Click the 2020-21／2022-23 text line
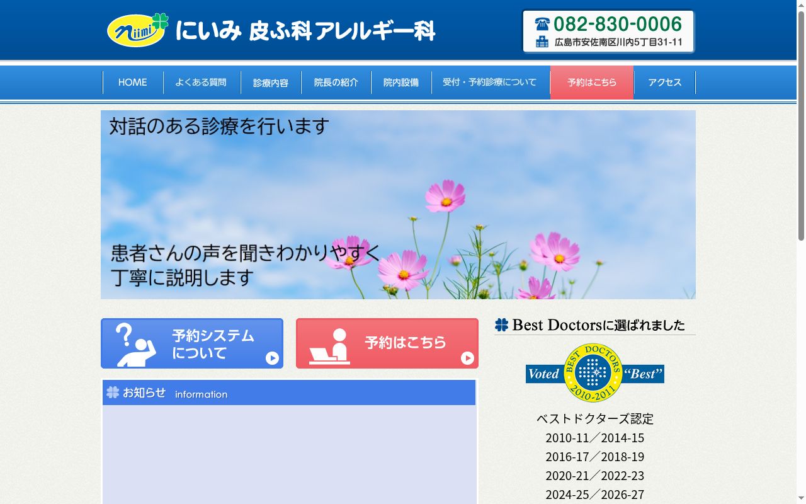This screenshot has width=806, height=504. pos(595,475)
